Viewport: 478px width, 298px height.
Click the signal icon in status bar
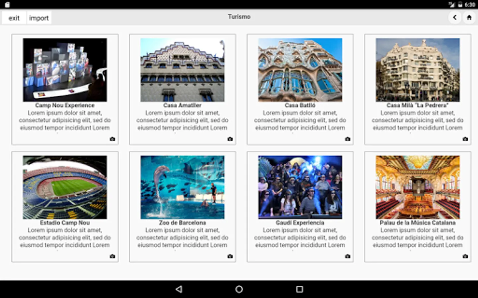452,5
